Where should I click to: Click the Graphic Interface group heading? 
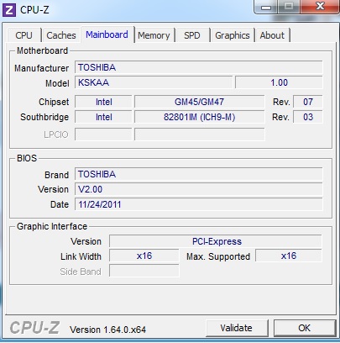click(x=52, y=226)
